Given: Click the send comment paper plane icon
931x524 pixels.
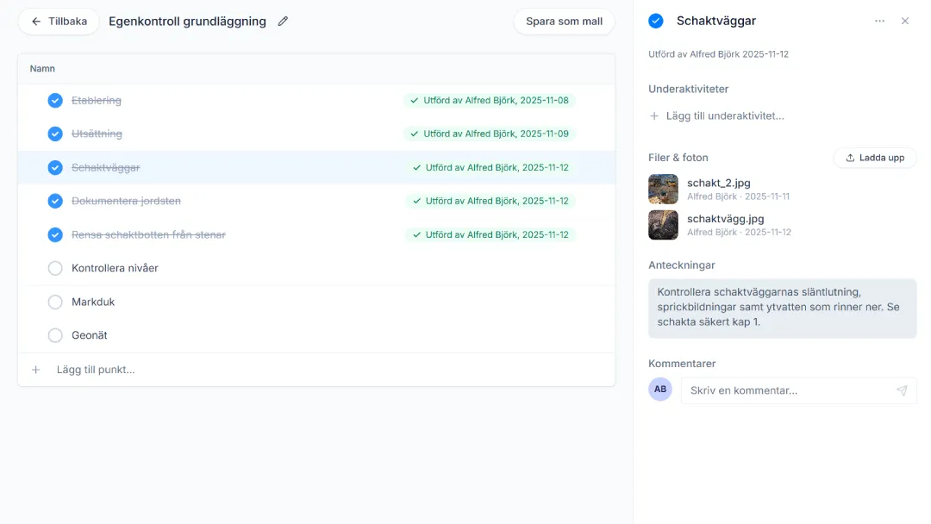Looking at the screenshot, I should pos(902,390).
